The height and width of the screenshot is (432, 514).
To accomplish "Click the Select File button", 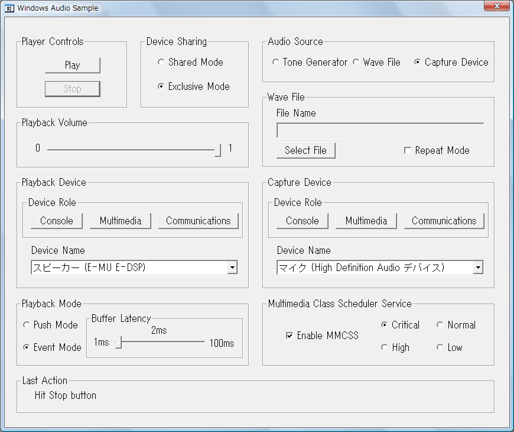I will coord(305,150).
